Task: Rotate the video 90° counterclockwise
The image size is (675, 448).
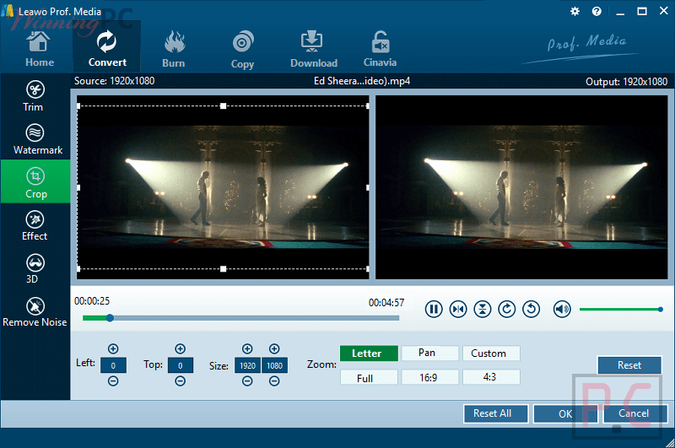Action: (x=532, y=309)
